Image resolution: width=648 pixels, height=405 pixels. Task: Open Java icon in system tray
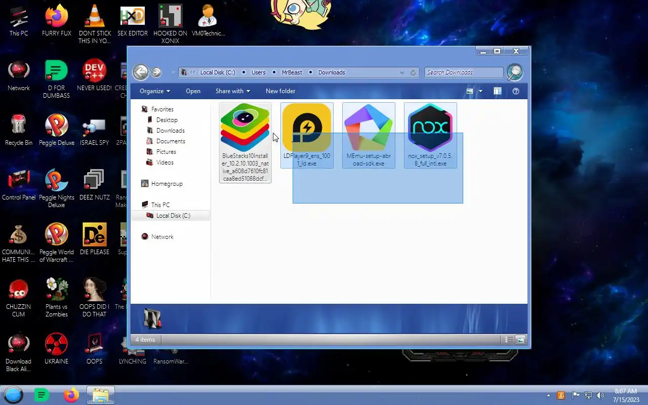click(x=561, y=395)
